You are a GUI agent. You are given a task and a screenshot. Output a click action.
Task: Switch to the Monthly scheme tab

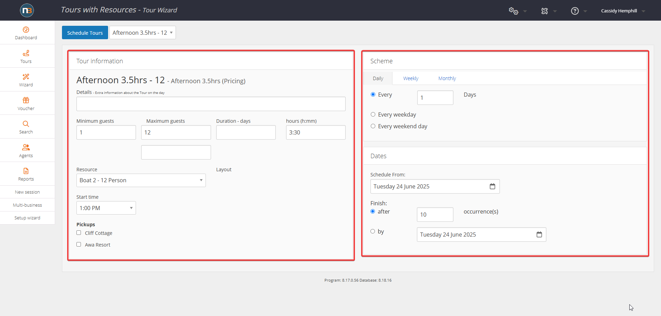point(447,78)
